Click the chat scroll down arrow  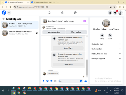(x=87, y=77)
